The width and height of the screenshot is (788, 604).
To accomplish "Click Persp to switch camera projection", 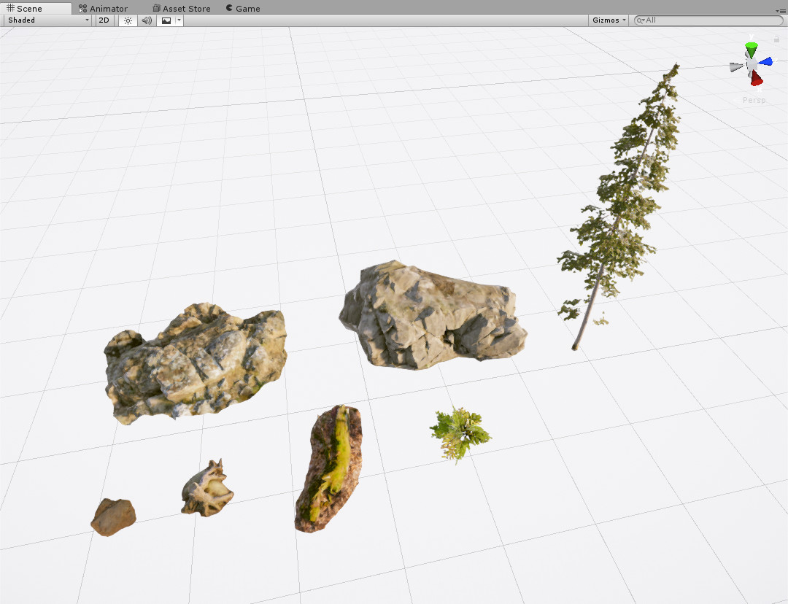I will pyautogui.click(x=753, y=100).
